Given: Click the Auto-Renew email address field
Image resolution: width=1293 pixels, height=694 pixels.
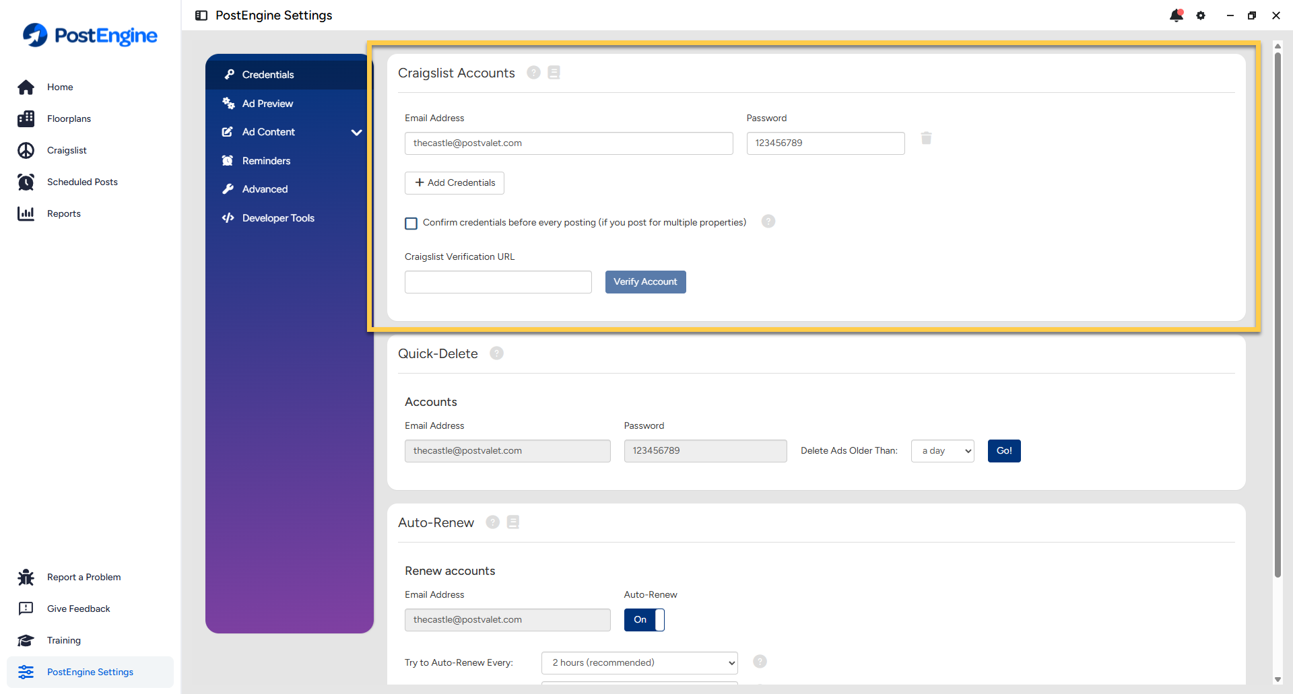Looking at the screenshot, I should point(508,620).
